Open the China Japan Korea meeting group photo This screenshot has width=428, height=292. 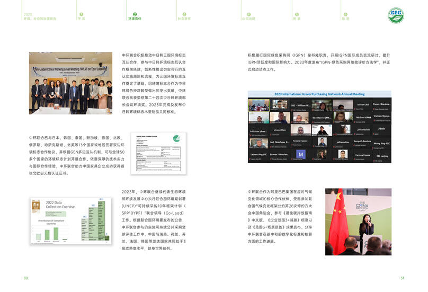71,83
